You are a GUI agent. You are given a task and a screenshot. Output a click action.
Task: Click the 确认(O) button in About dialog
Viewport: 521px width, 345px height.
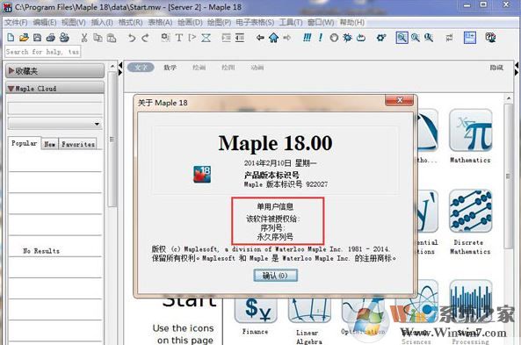tap(275, 276)
